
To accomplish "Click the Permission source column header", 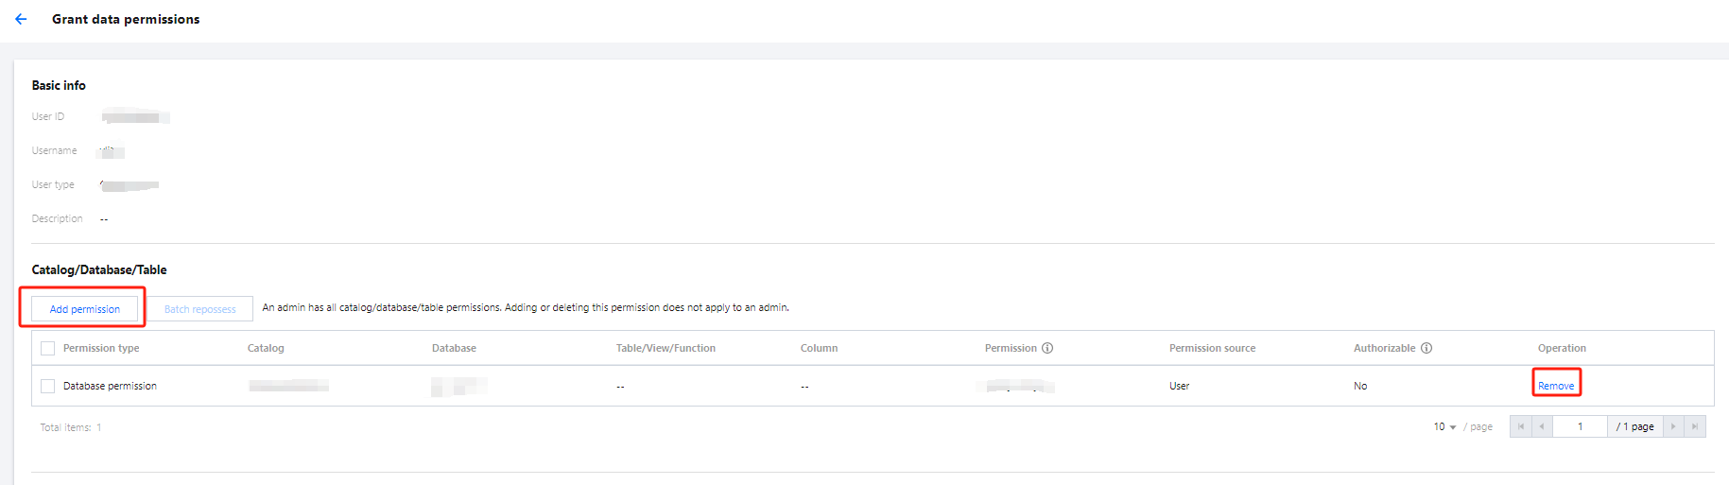I will point(1212,348).
